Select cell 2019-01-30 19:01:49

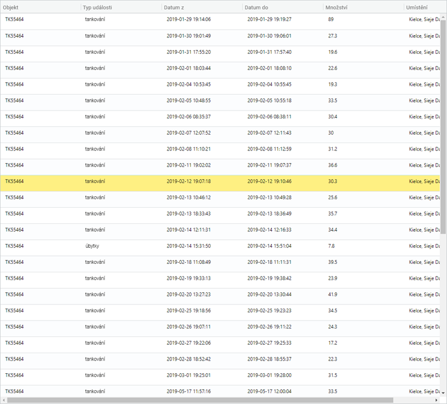pyautogui.click(x=188, y=36)
